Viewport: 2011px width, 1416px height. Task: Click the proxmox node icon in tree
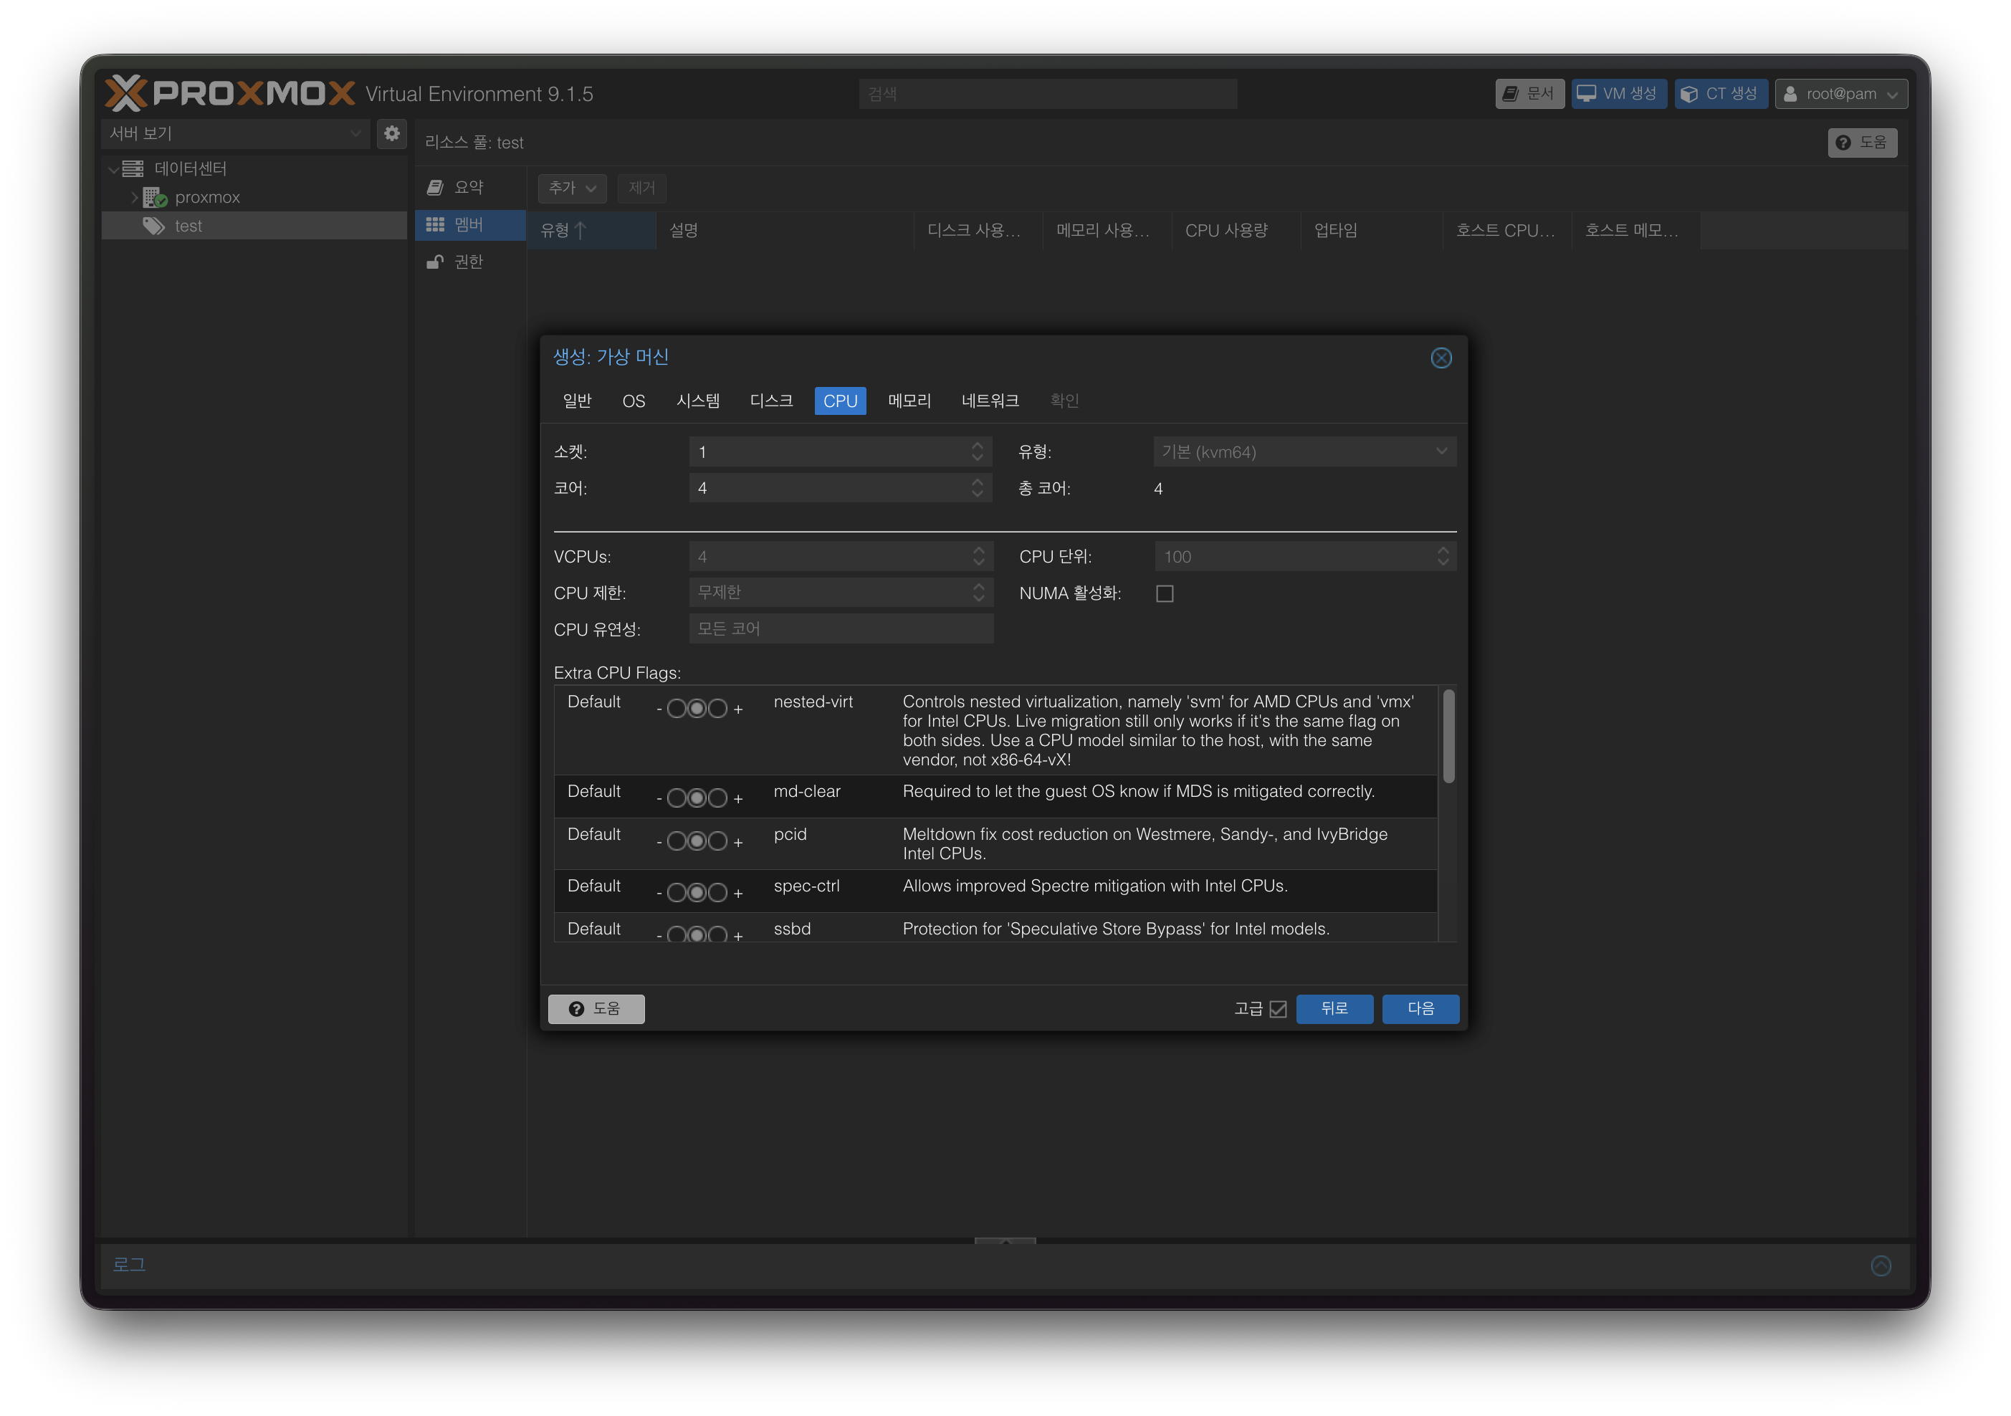155,197
